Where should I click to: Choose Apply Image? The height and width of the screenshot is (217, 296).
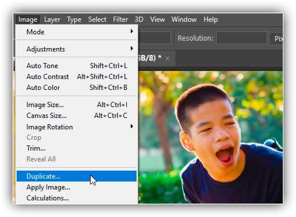(x=77, y=187)
